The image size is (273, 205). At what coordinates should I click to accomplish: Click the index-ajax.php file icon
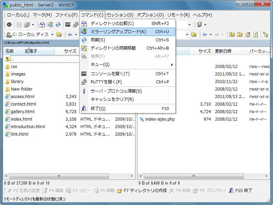[x=142, y=119]
